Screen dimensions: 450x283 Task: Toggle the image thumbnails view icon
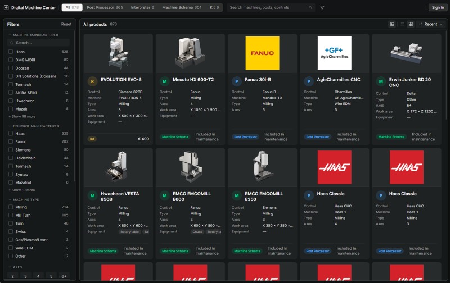tap(392, 24)
